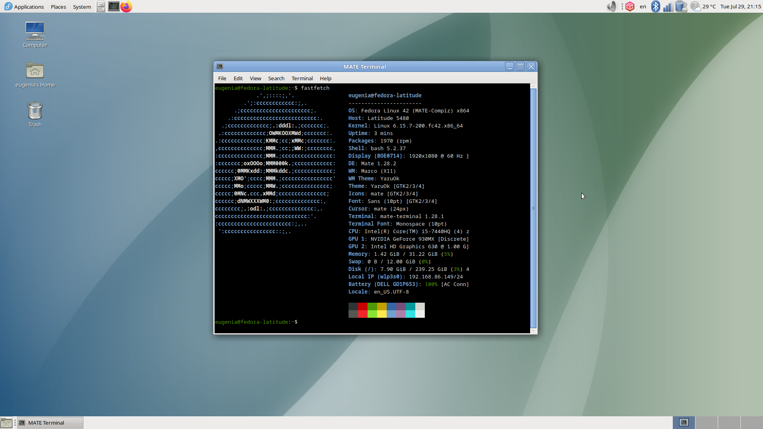This screenshot has width=763, height=429.
Task: Click the 'Memory: 1.42 GiB' line
Action: pos(401,254)
